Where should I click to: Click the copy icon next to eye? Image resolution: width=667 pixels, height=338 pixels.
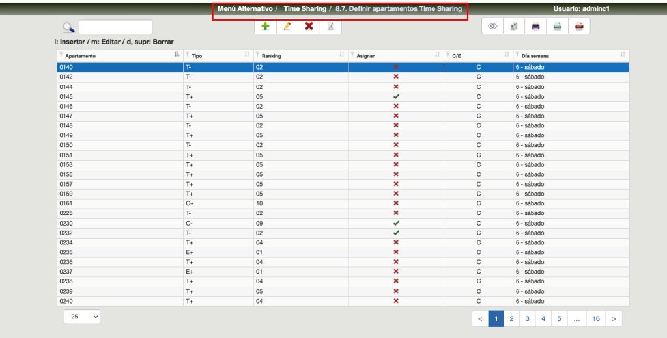coord(514,26)
